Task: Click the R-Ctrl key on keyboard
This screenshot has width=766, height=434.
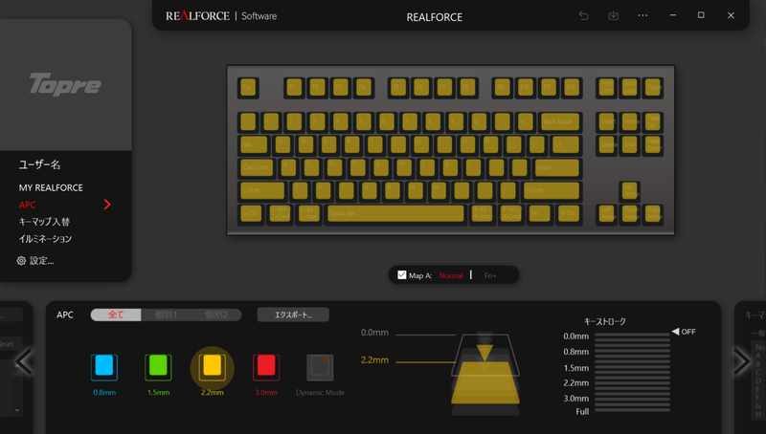Action: click(x=569, y=213)
